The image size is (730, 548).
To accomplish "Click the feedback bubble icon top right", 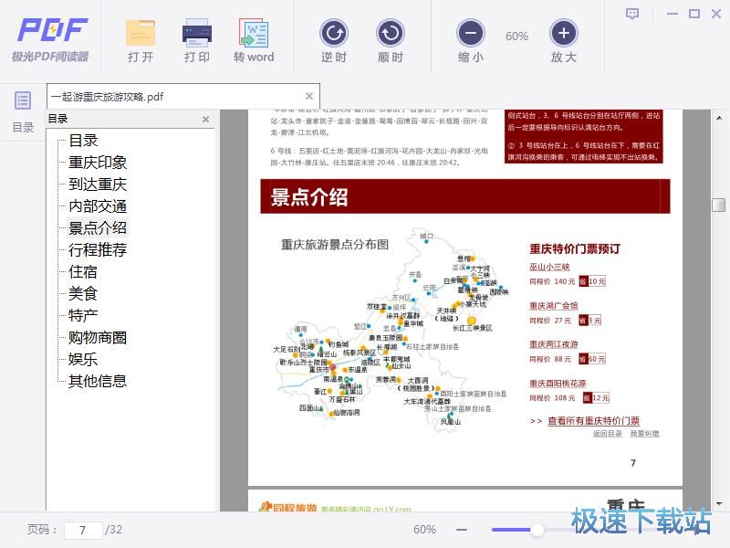I will coord(631,14).
